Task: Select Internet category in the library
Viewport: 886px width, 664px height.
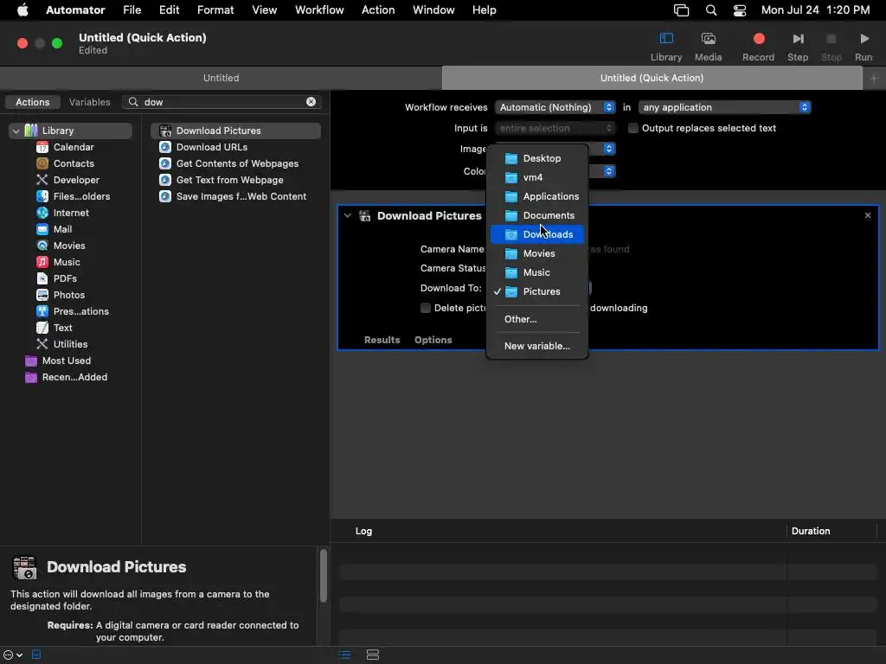Action: click(x=71, y=213)
